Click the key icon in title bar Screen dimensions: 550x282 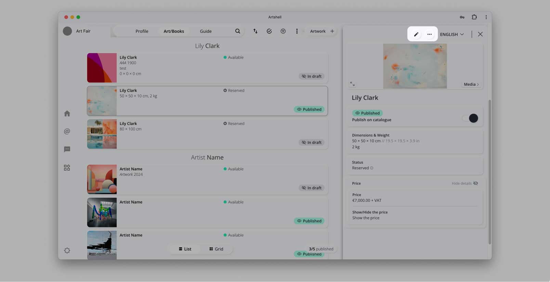pyautogui.click(x=462, y=17)
